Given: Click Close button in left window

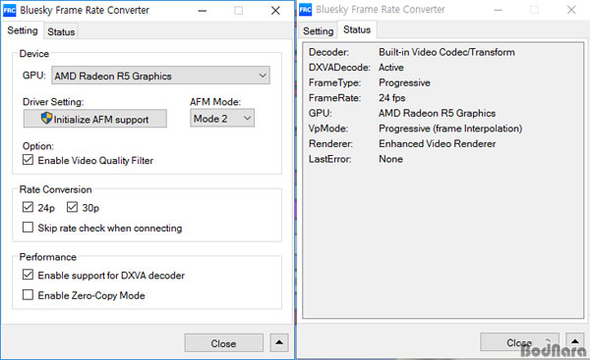Looking at the screenshot, I should 224,343.
